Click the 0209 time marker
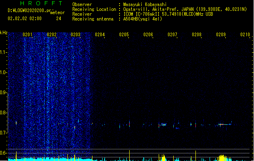254x161 pixels. click(x=221, y=35)
